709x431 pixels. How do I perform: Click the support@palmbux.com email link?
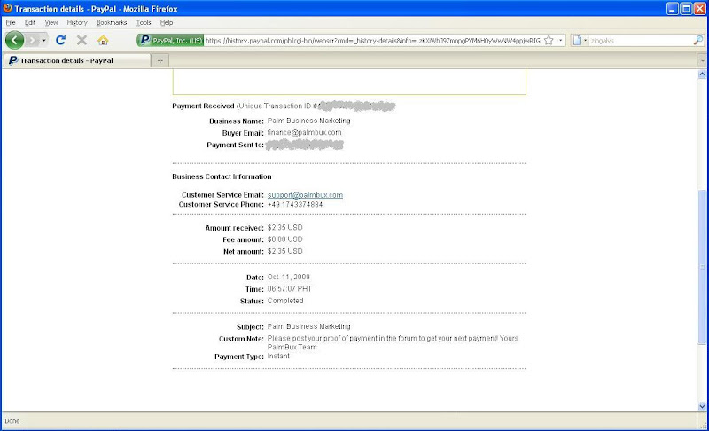305,195
